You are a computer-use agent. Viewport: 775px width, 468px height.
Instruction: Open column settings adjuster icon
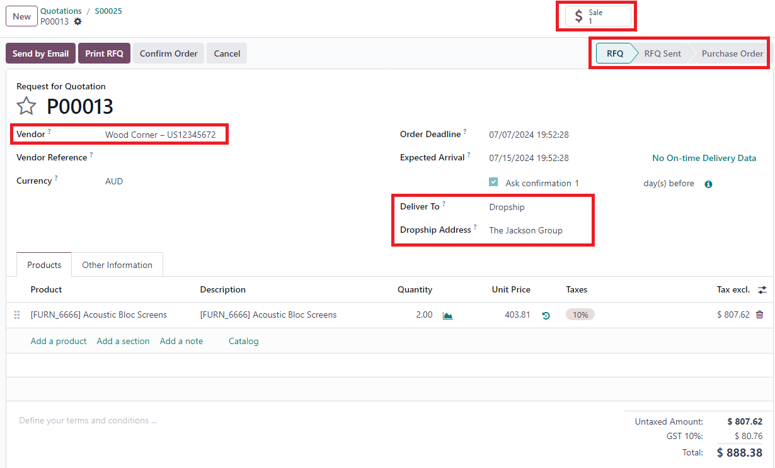point(762,290)
